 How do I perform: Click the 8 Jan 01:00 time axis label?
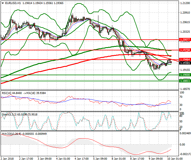point(119,159)
